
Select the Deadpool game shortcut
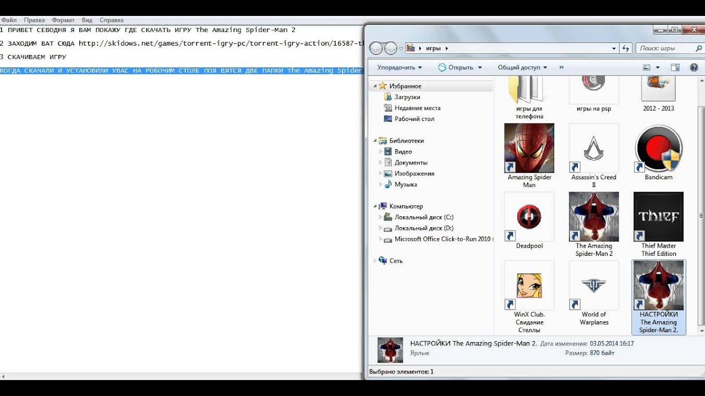529,221
